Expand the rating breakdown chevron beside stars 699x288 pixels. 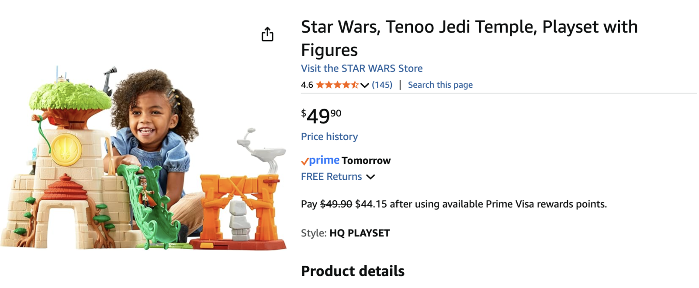click(x=365, y=85)
